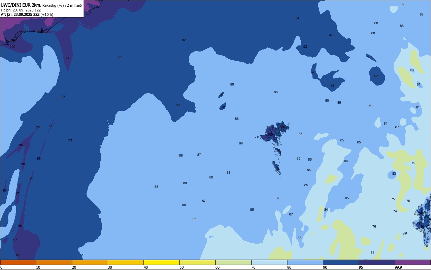This screenshot has width=431, height=270.
Task: Click the southernmost Faroe island, Suðuroy
Action: (276, 168)
